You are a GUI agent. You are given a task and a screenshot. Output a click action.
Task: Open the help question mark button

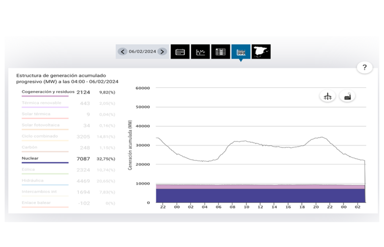[x=365, y=67]
